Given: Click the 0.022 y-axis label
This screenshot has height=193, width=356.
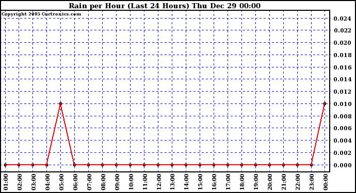Looking at the screenshot, I should [342, 30].
